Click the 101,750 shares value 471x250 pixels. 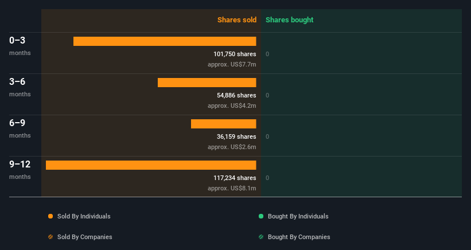tap(235, 54)
